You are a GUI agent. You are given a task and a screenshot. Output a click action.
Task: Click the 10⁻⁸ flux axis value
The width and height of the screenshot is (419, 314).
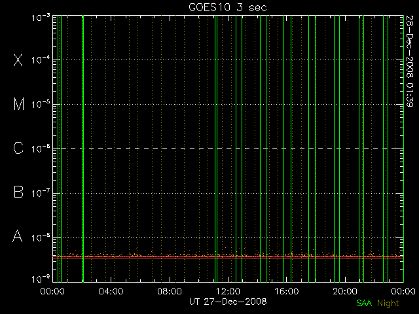coord(41,237)
